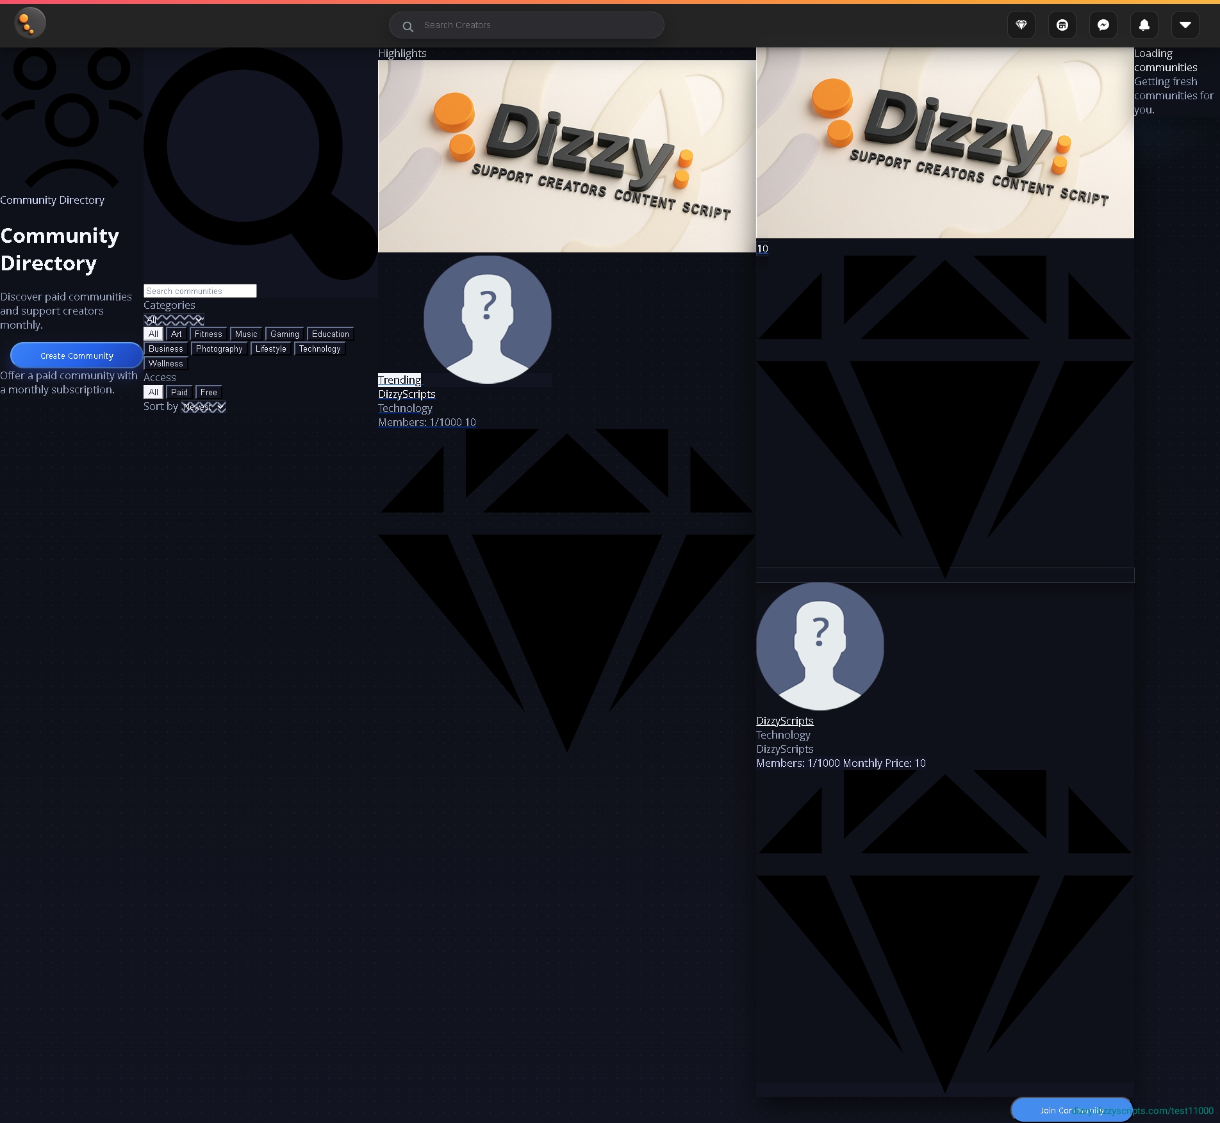Viewport: 1220px width, 1123px height.
Task: Click the magnifier icon in Search Creators bar
Action: coord(408,26)
